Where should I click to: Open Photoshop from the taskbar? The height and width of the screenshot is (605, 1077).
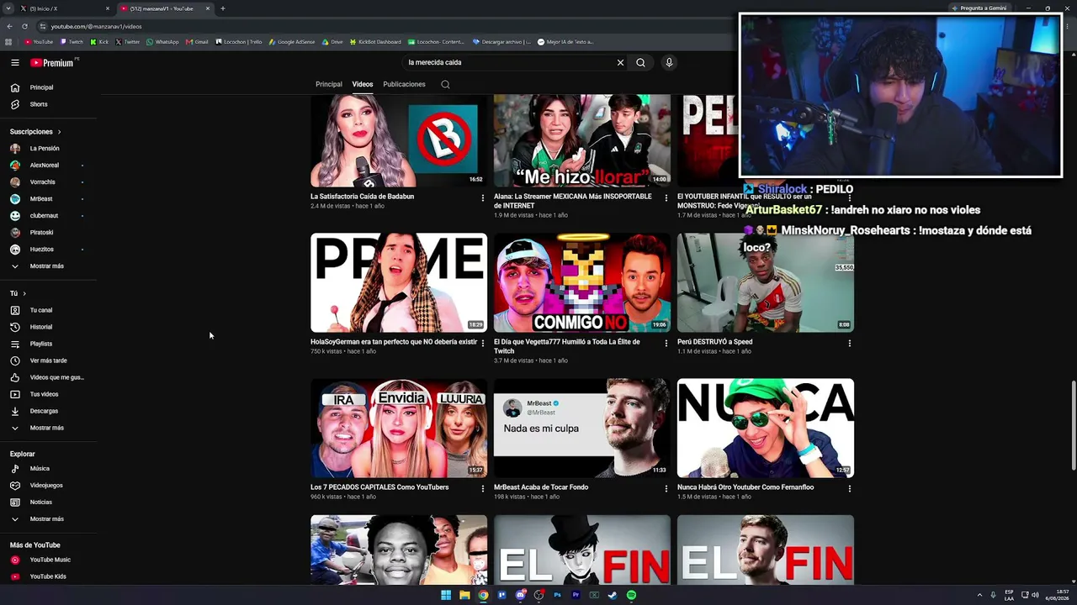(x=557, y=595)
